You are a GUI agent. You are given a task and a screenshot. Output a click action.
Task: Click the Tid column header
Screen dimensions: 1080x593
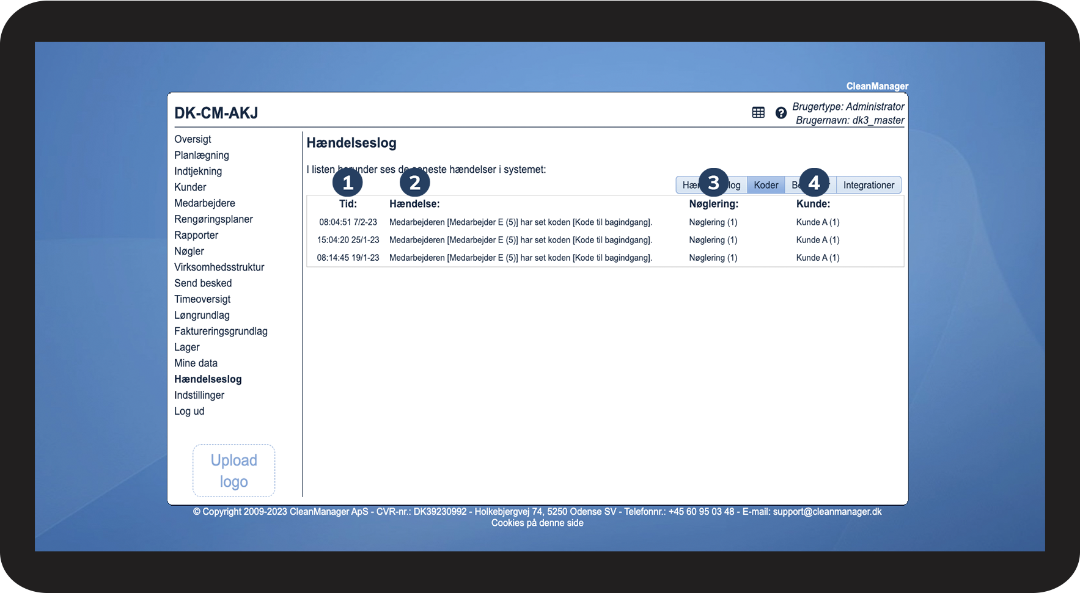[348, 204]
